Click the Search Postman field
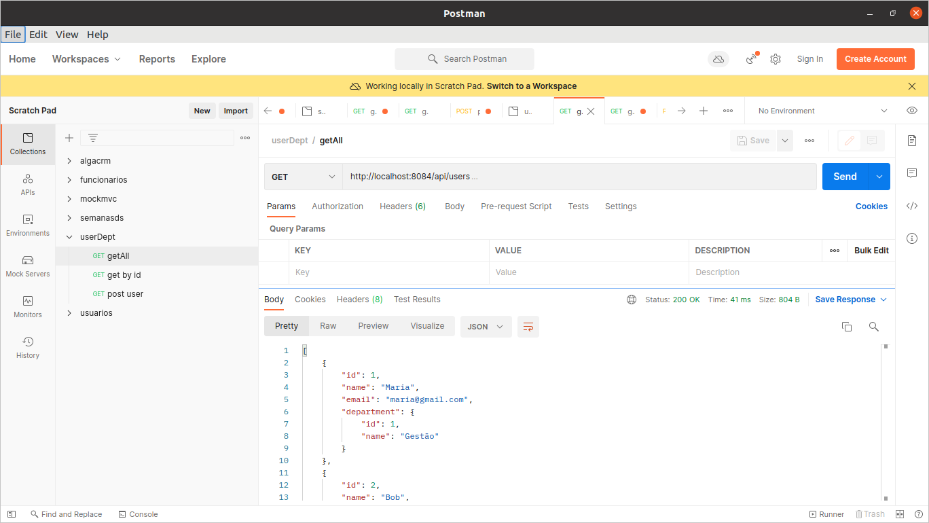This screenshot has width=929, height=523. coord(464,59)
